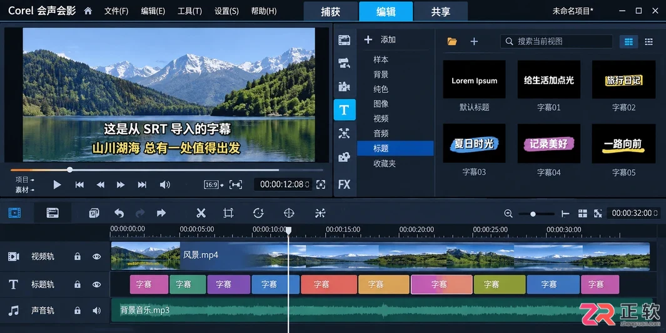Open the 工具(T) menu
Viewport: 666px width, 333px height.
pos(189,11)
